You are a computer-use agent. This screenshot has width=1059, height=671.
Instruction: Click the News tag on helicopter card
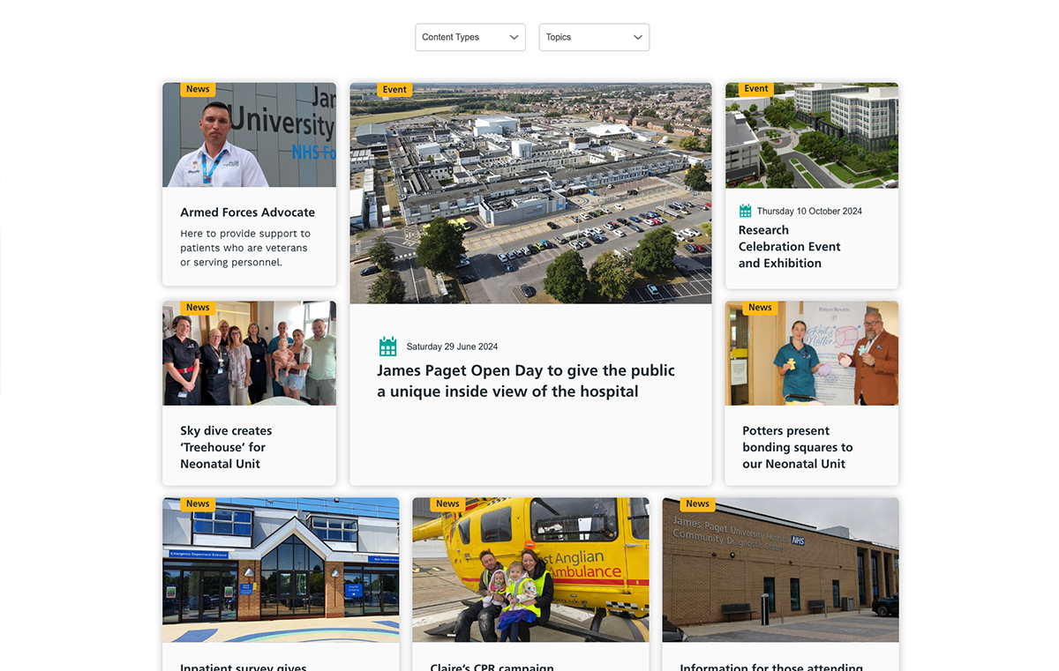pyautogui.click(x=447, y=504)
